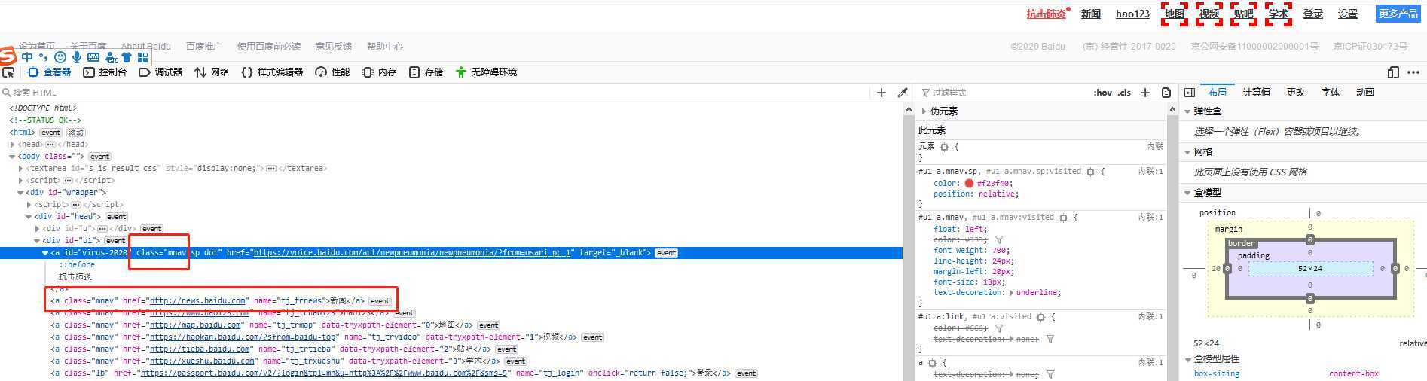Click the Sogou IME S logo

(8, 56)
